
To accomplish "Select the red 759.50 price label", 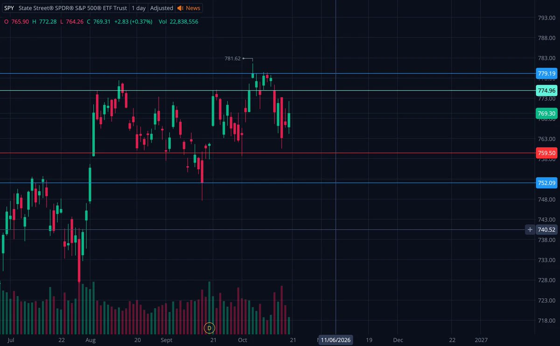I will click(x=546, y=153).
